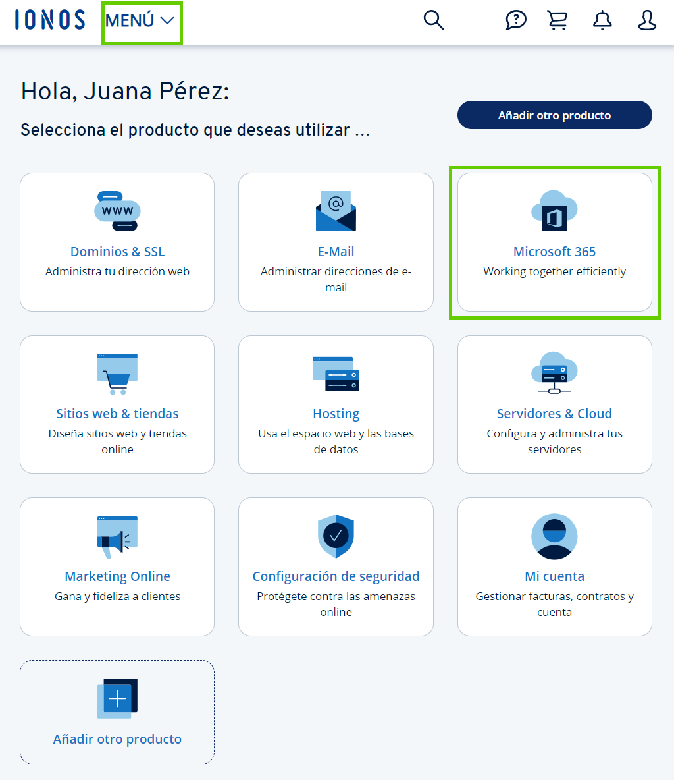Viewport: 674px width, 780px height.
Task: Open the Configuración de seguridad link
Action: coord(336,576)
